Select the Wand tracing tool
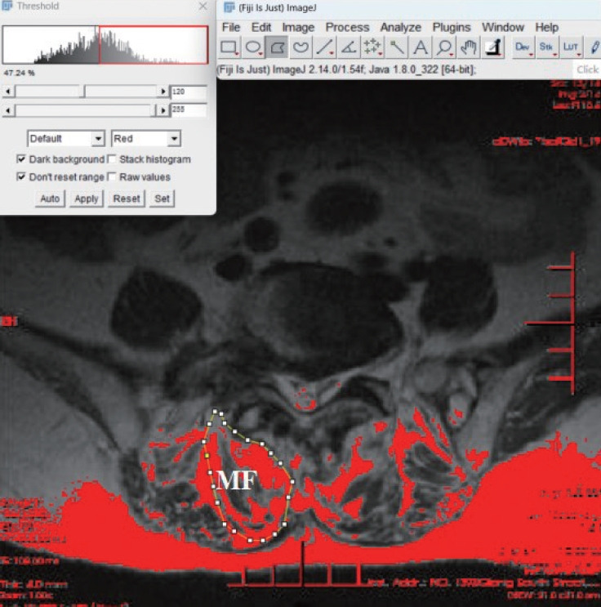Screen dimensions: 601x607 coord(396,47)
